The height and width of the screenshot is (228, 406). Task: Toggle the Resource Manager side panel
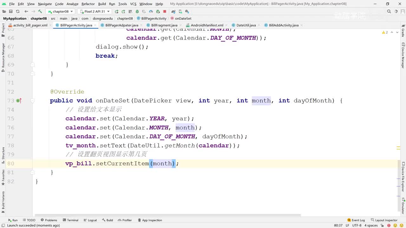[3, 57]
